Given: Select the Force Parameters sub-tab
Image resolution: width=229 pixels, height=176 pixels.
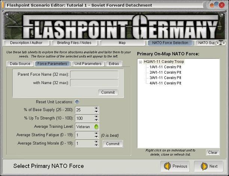Looking at the screenshot, I should click(x=52, y=64).
